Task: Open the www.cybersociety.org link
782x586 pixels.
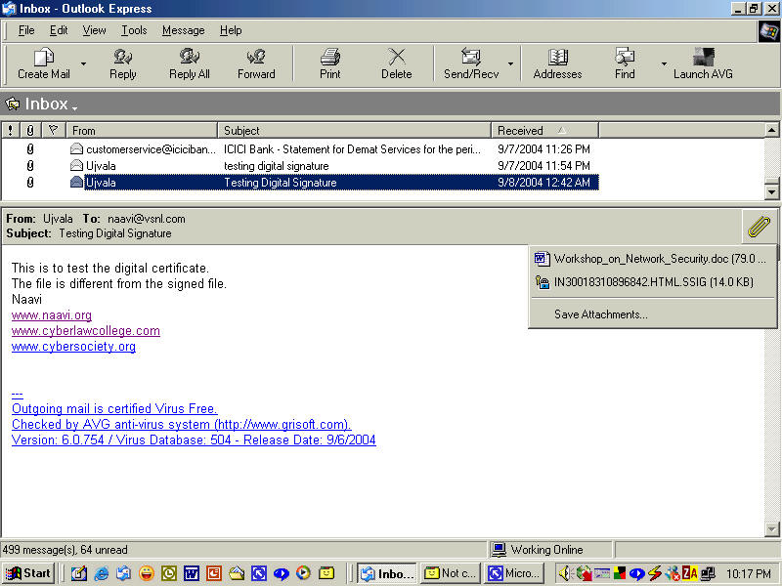Action: pyautogui.click(x=73, y=347)
